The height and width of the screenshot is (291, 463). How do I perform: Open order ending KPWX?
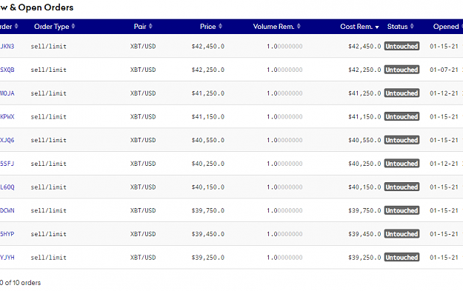pyautogui.click(x=7, y=116)
